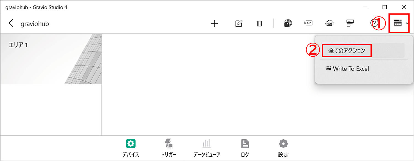The image size is (414, 161).
Task: Delete using the trash can icon
Action: pyautogui.click(x=259, y=24)
